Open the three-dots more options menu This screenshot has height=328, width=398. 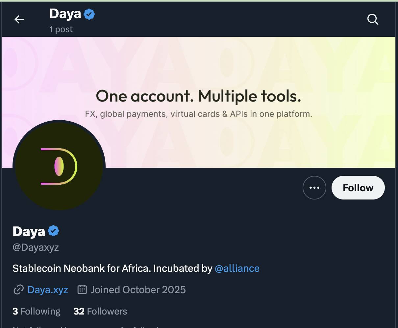pos(314,188)
